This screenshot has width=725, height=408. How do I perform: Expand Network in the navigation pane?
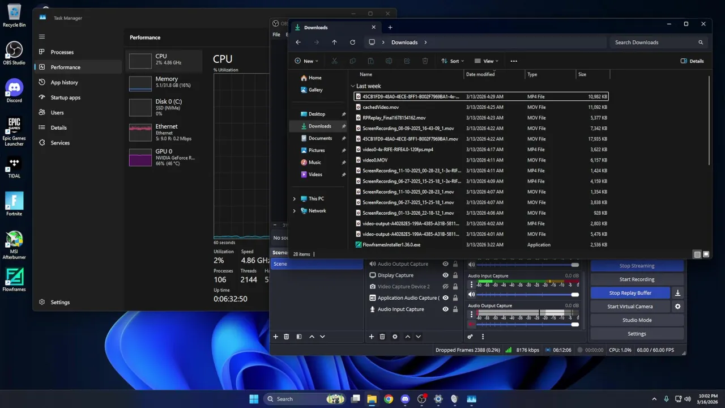[294, 211]
